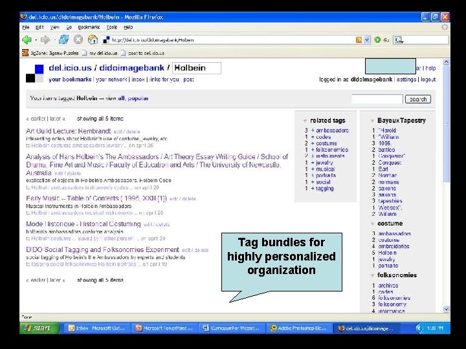This screenshot has height=349, width=466.
Task: Click the search engine icon in search box
Action: 399,40
